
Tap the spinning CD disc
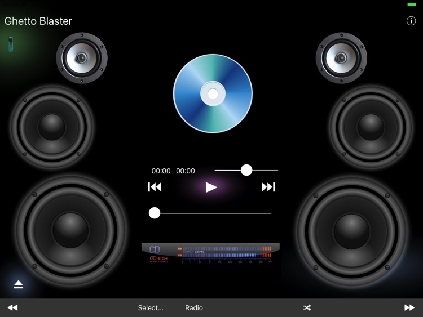click(x=213, y=93)
